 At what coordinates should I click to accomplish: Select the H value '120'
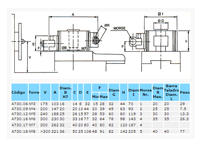[x=124, y=125]
